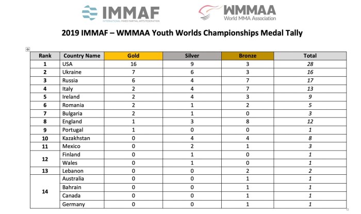
Task: Select the Silver column header cell
Action: (x=192, y=56)
